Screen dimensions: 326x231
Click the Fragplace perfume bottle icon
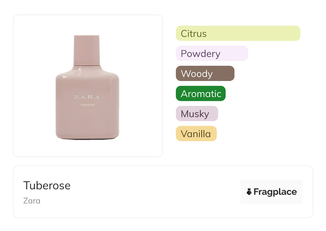pyautogui.click(x=249, y=192)
